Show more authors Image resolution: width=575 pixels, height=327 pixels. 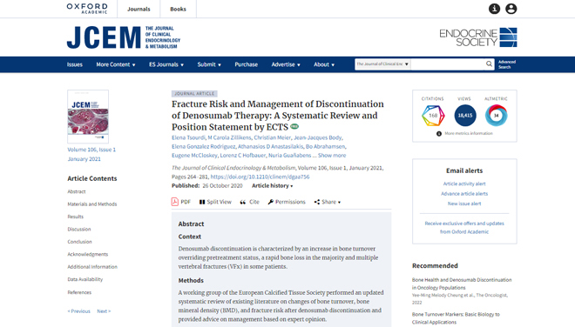332,156
